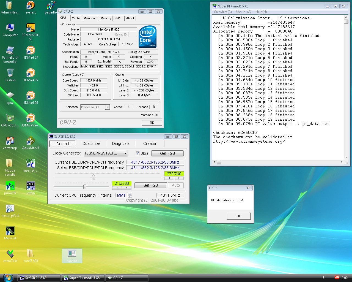Click the Current FSB frequency field

point(155,162)
